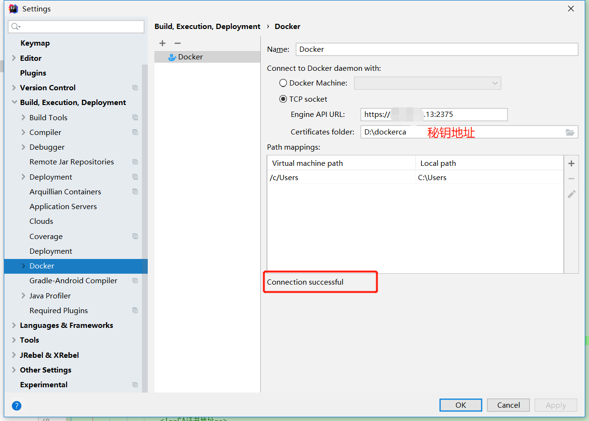Click project-level icon next to Arquillian Containers
The image size is (589, 421).
click(135, 191)
